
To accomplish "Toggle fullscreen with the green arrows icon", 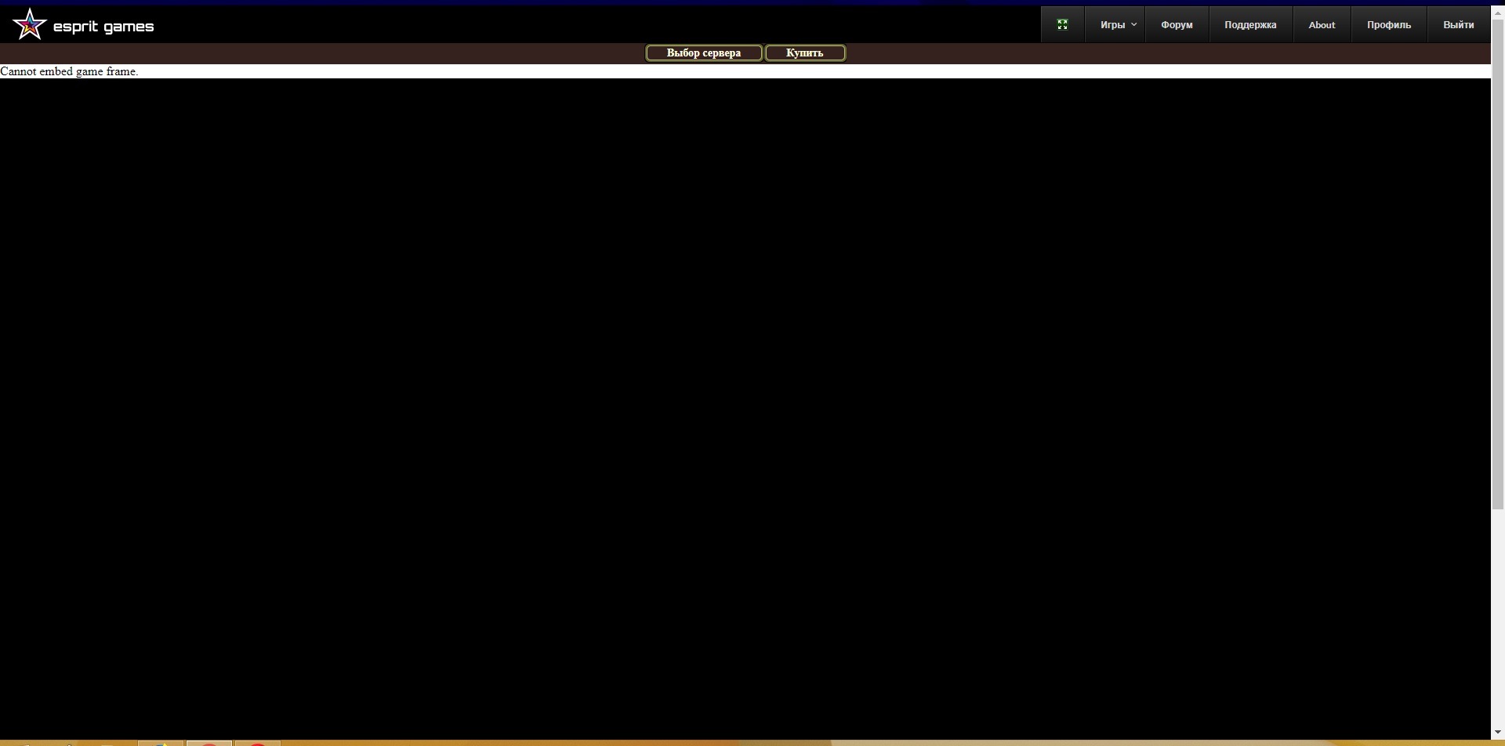I will pyautogui.click(x=1062, y=25).
